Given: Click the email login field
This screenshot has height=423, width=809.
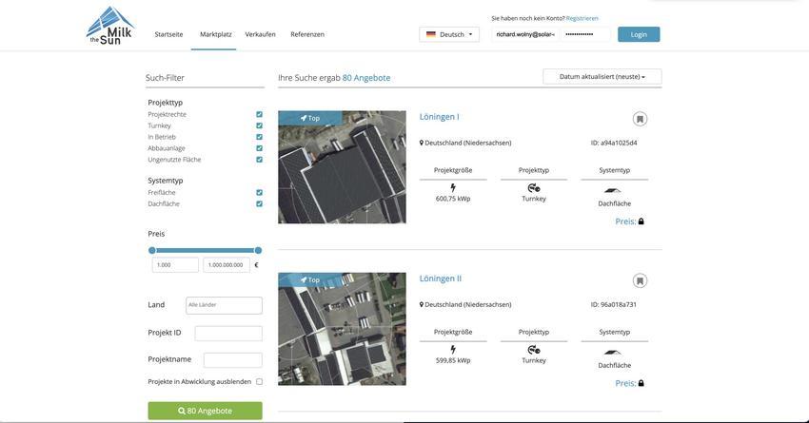Looking at the screenshot, I should 525,34.
